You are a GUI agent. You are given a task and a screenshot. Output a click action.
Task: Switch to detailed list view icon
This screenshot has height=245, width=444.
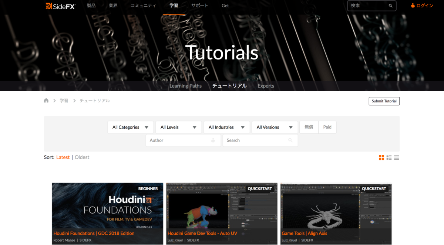point(389,158)
